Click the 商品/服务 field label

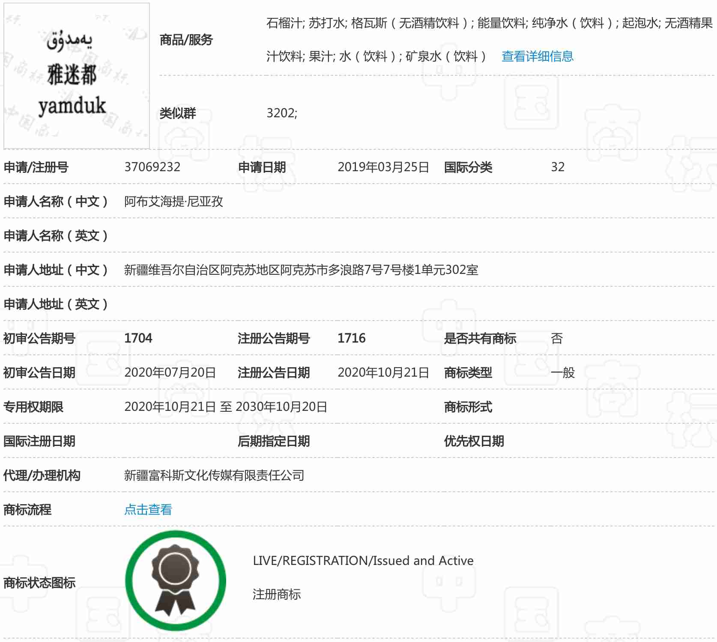click(186, 40)
